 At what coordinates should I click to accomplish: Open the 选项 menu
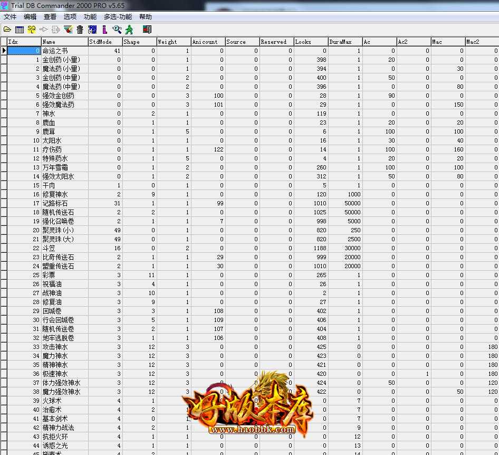pyautogui.click(x=70, y=17)
